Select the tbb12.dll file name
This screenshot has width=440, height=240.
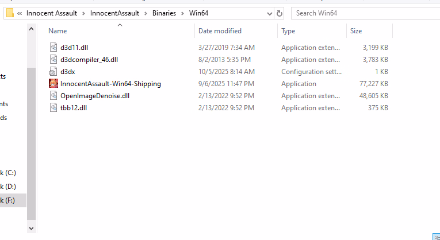[x=73, y=108]
